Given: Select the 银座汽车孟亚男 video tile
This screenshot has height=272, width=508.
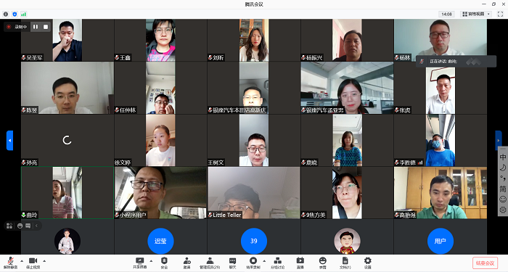Looking at the screenshot, I should click(x=347, y=88).
